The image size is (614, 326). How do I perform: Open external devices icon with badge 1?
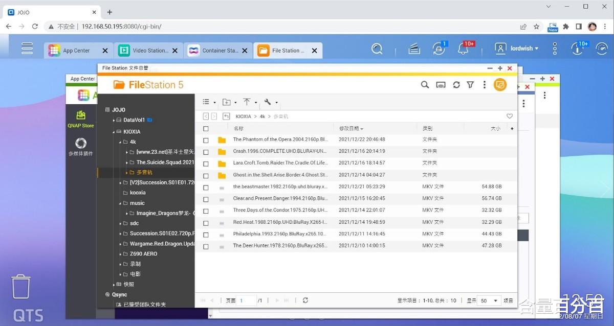click(440, 49)
